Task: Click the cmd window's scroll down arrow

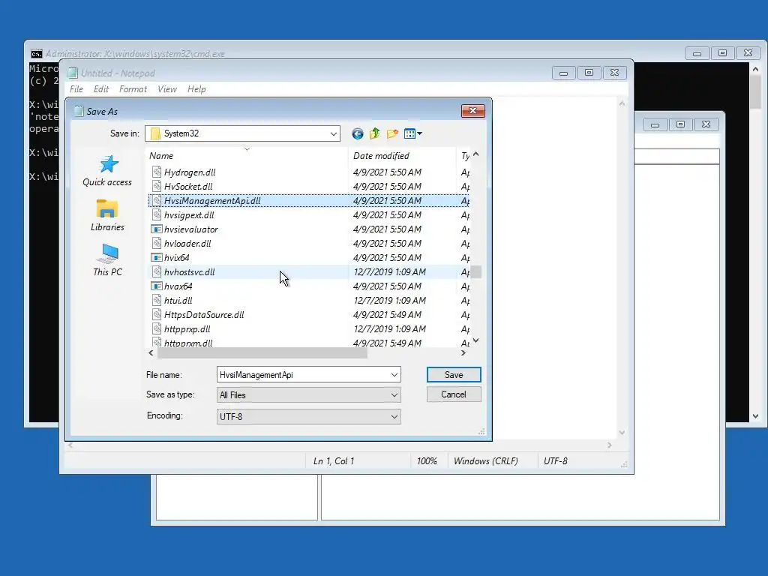Action: [756, 416]
